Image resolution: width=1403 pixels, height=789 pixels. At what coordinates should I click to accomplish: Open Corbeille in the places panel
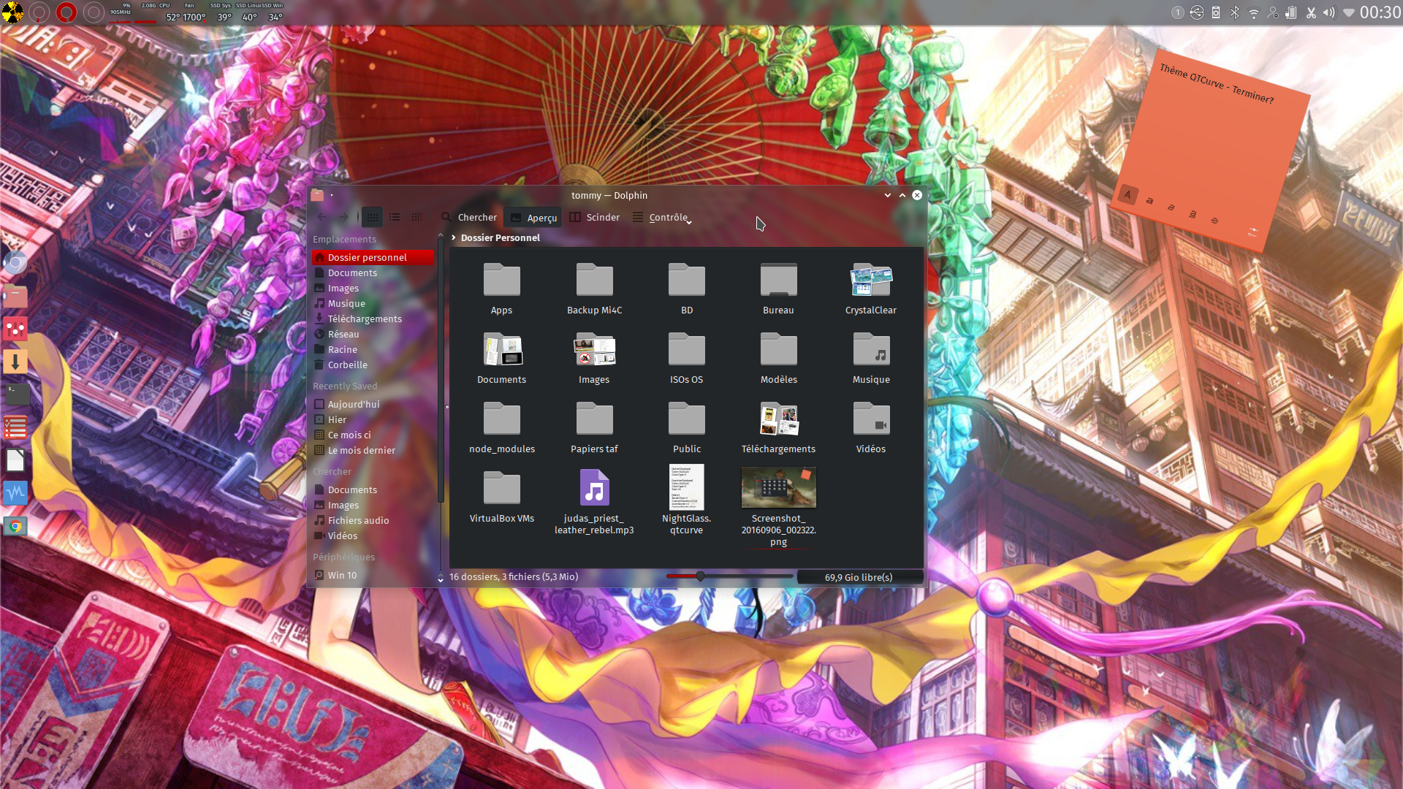373,365
